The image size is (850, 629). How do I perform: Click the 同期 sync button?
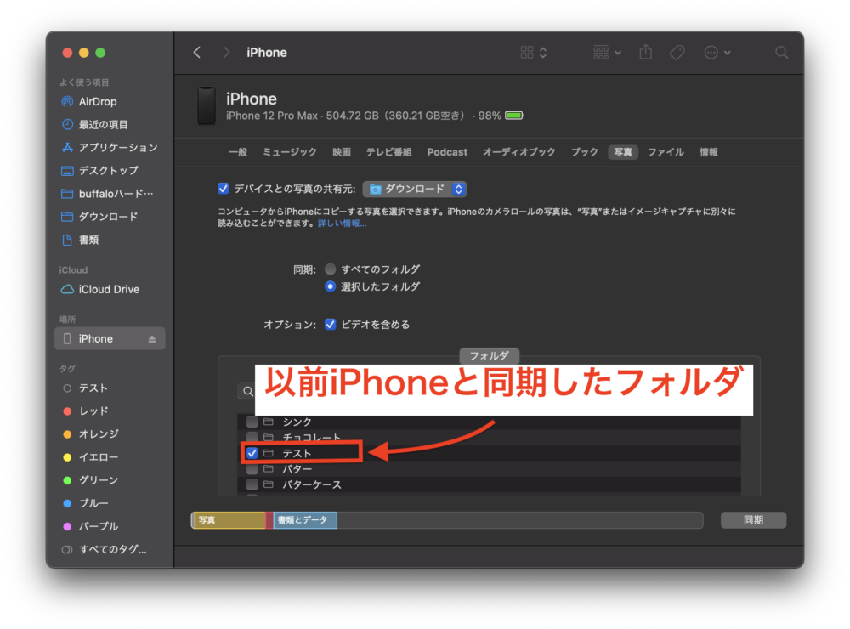coord(753,520)
